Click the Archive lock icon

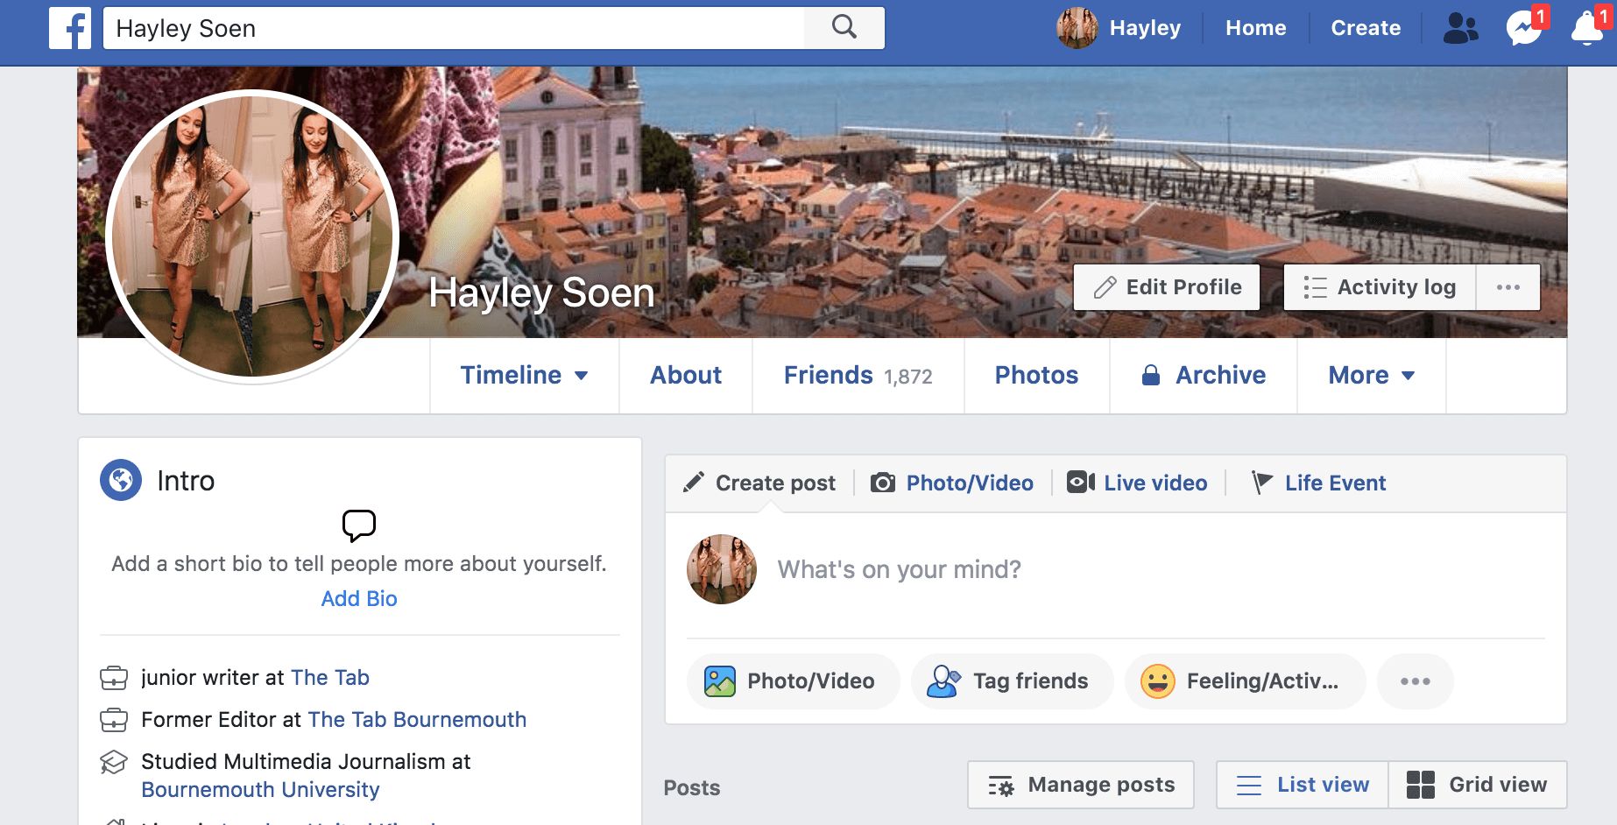coord(1151,375)
